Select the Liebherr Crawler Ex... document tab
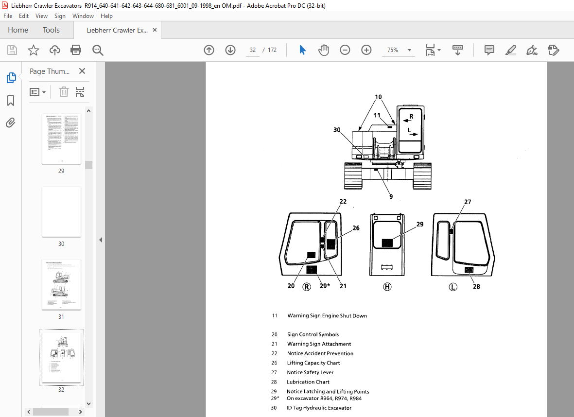The image size is (574, 417). [117, 31]
